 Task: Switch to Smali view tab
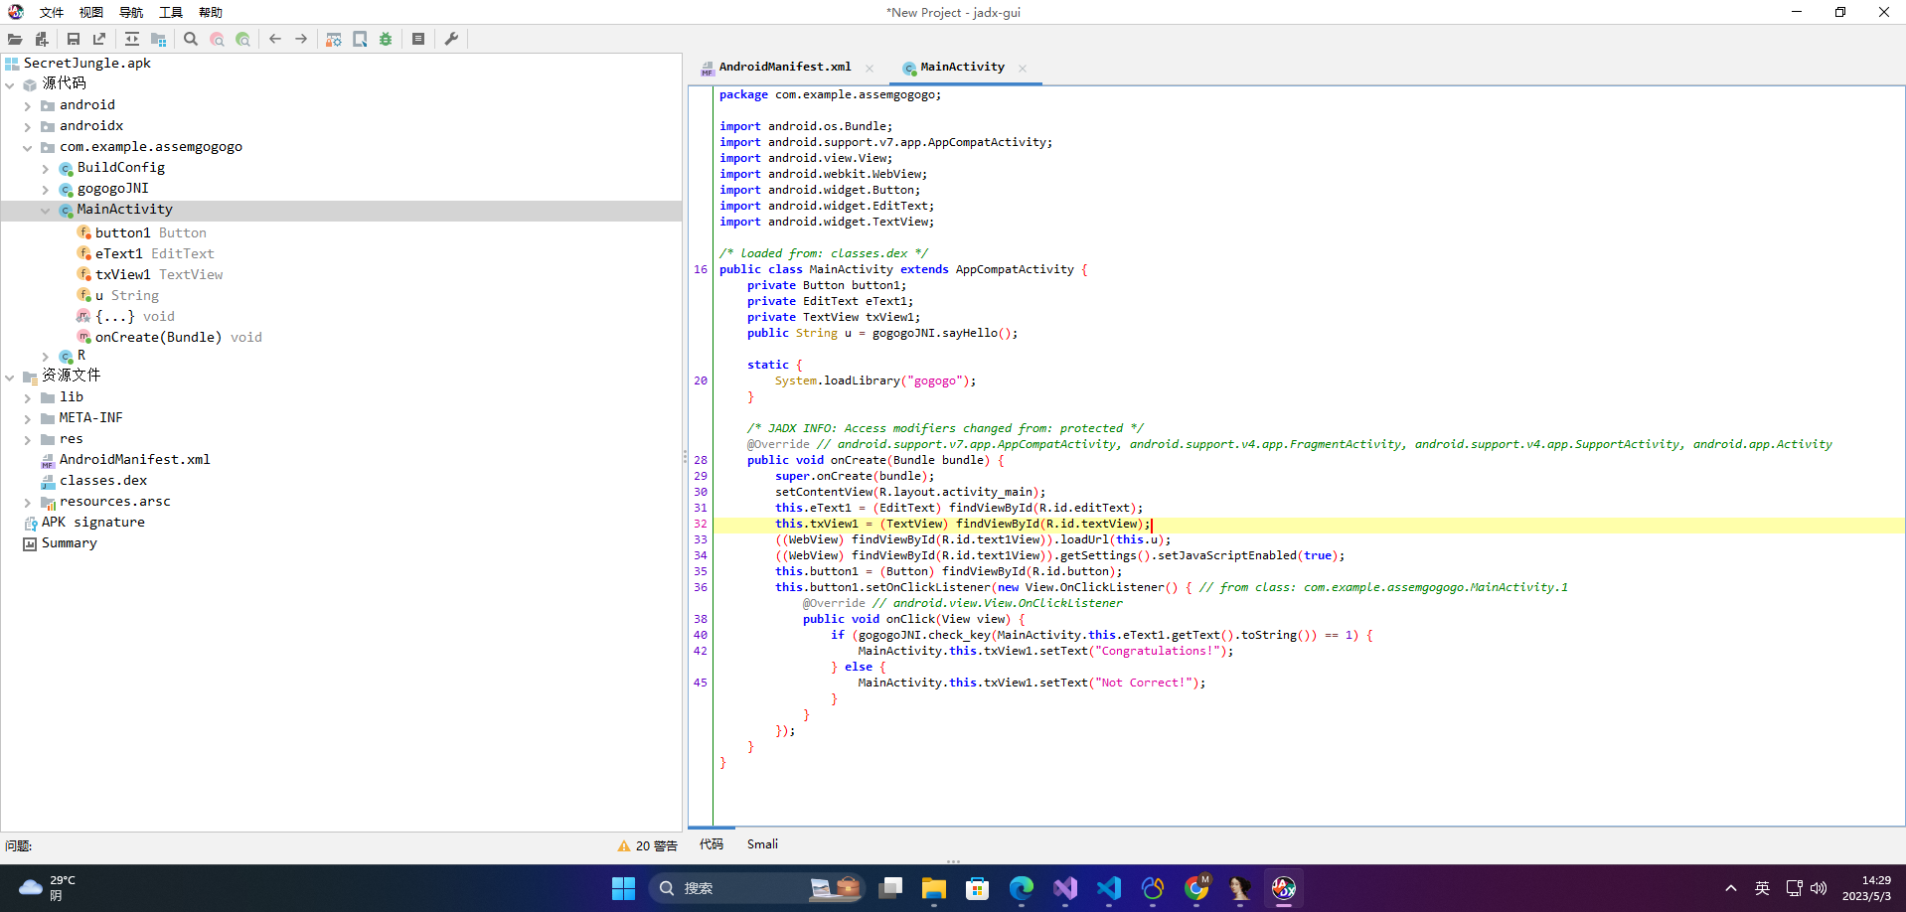point(762,844)
